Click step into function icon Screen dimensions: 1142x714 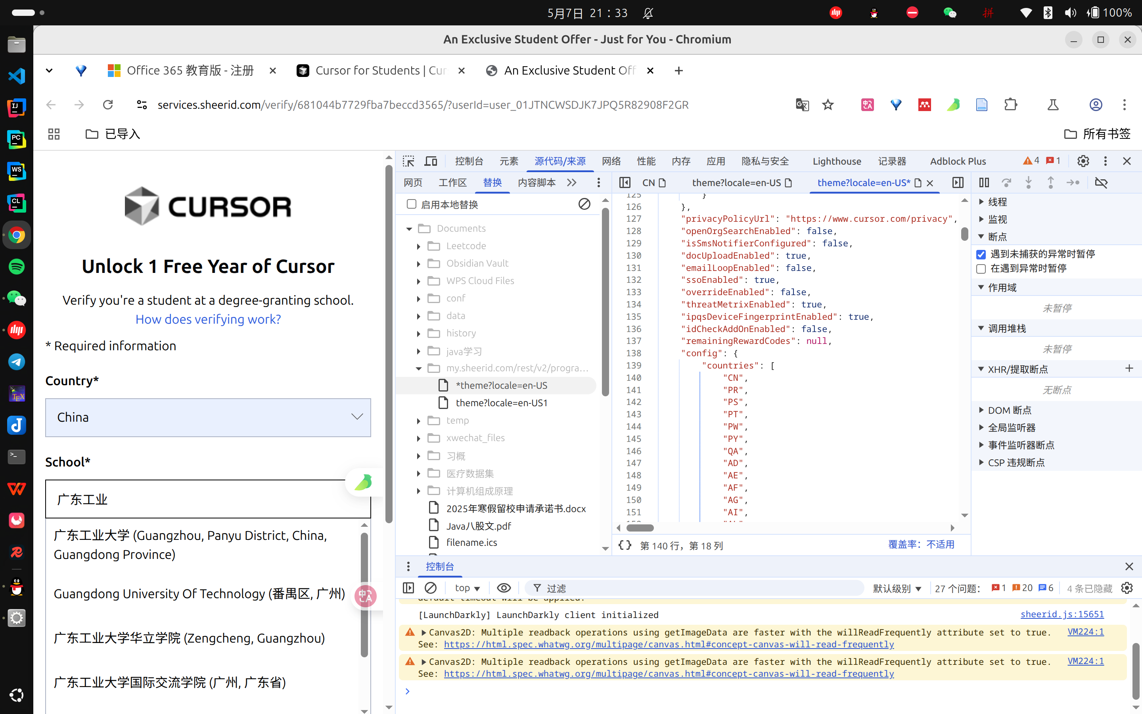[x=1028, y=182]
